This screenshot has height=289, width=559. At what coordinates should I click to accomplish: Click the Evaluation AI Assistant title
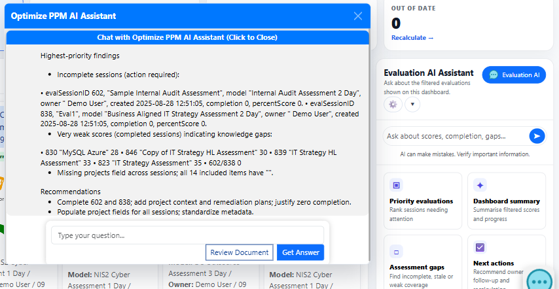429,73
